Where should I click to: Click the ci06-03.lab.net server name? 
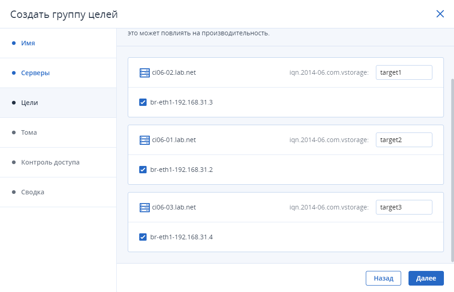(x=174, y=207)
